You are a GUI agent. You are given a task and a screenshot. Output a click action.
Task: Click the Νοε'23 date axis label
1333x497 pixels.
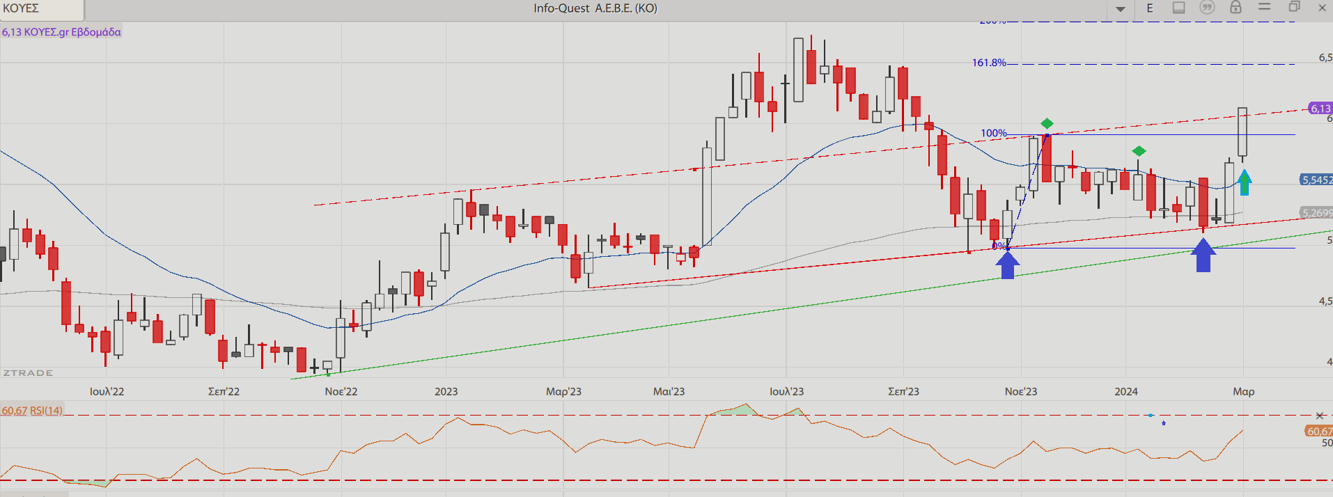tap(1021, 392)
